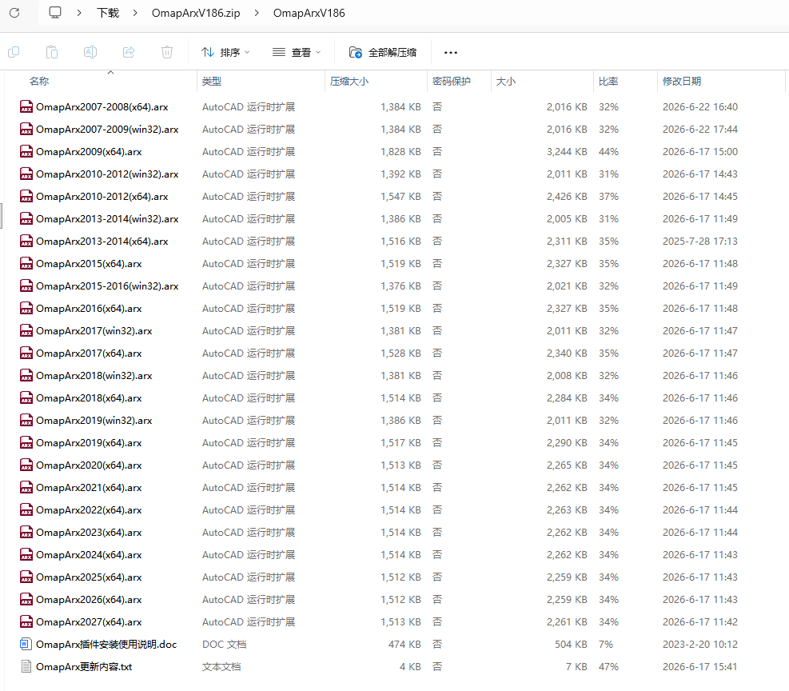Select file name OmapArx2019(x64).arx
Image resolution: width=789 pixels, height=691 pixels.
click(x=89, y=443)
